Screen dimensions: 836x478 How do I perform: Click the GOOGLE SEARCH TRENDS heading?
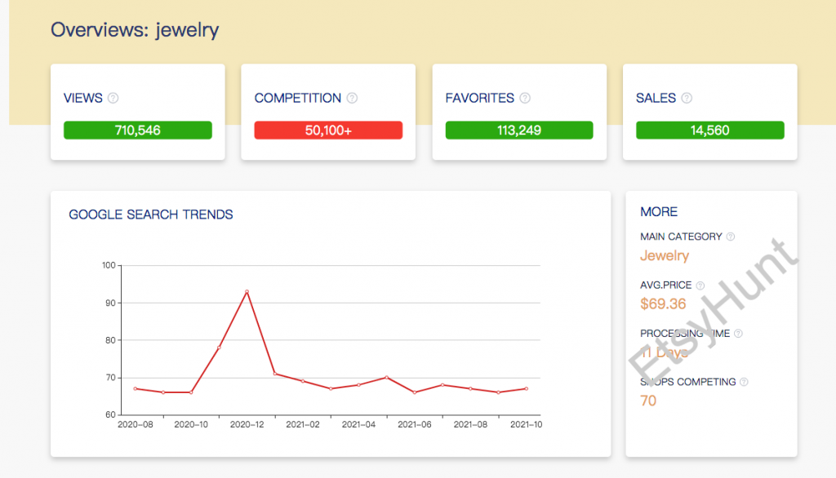[x=151, y=215]
